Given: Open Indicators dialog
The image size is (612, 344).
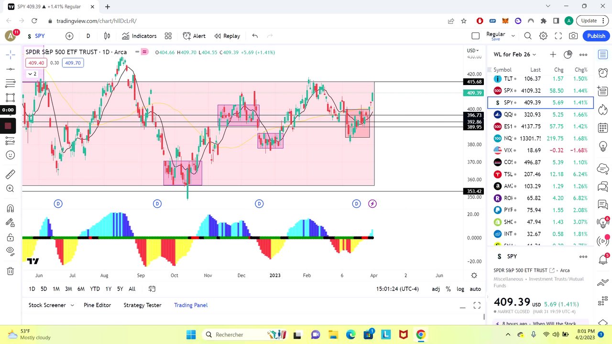Looking at the screenshot, I should point(139,36).
